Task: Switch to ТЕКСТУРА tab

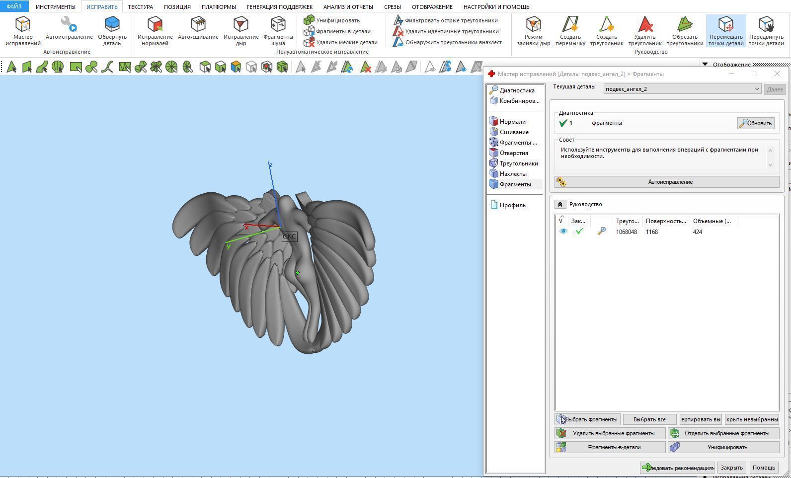Action: (x=141, y=7)
